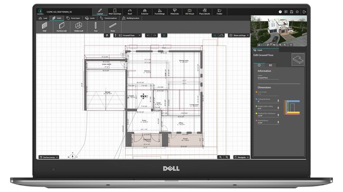Screen dimensions: 343x192
Task: Click the undo arrow above the plan
Action: point(148,35)
